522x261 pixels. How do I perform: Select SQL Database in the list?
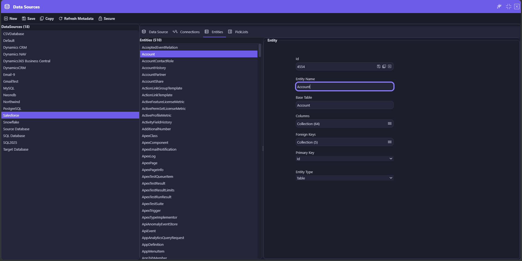(x=70, y=136)
